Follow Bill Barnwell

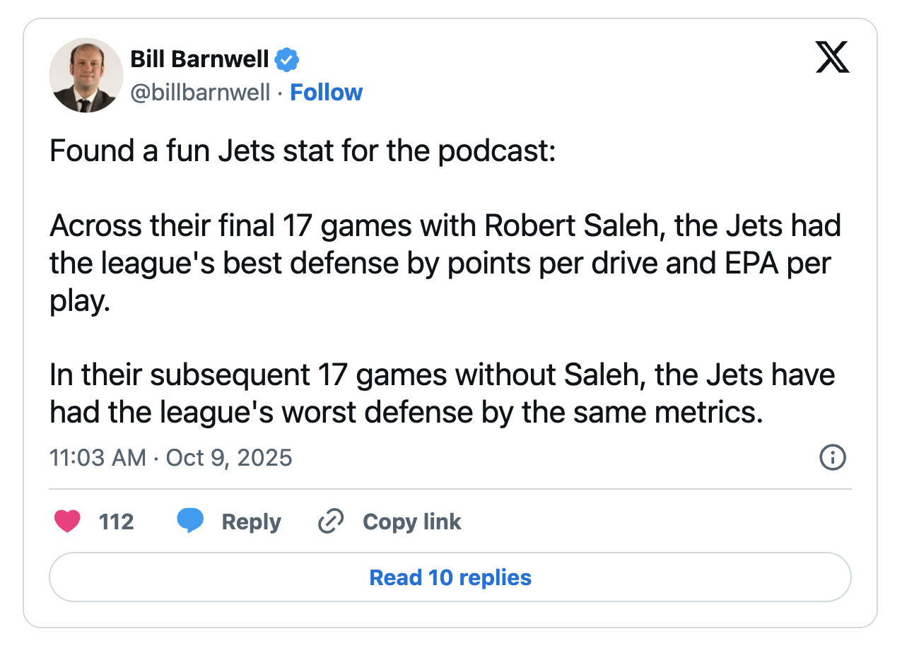coord(327,93)
